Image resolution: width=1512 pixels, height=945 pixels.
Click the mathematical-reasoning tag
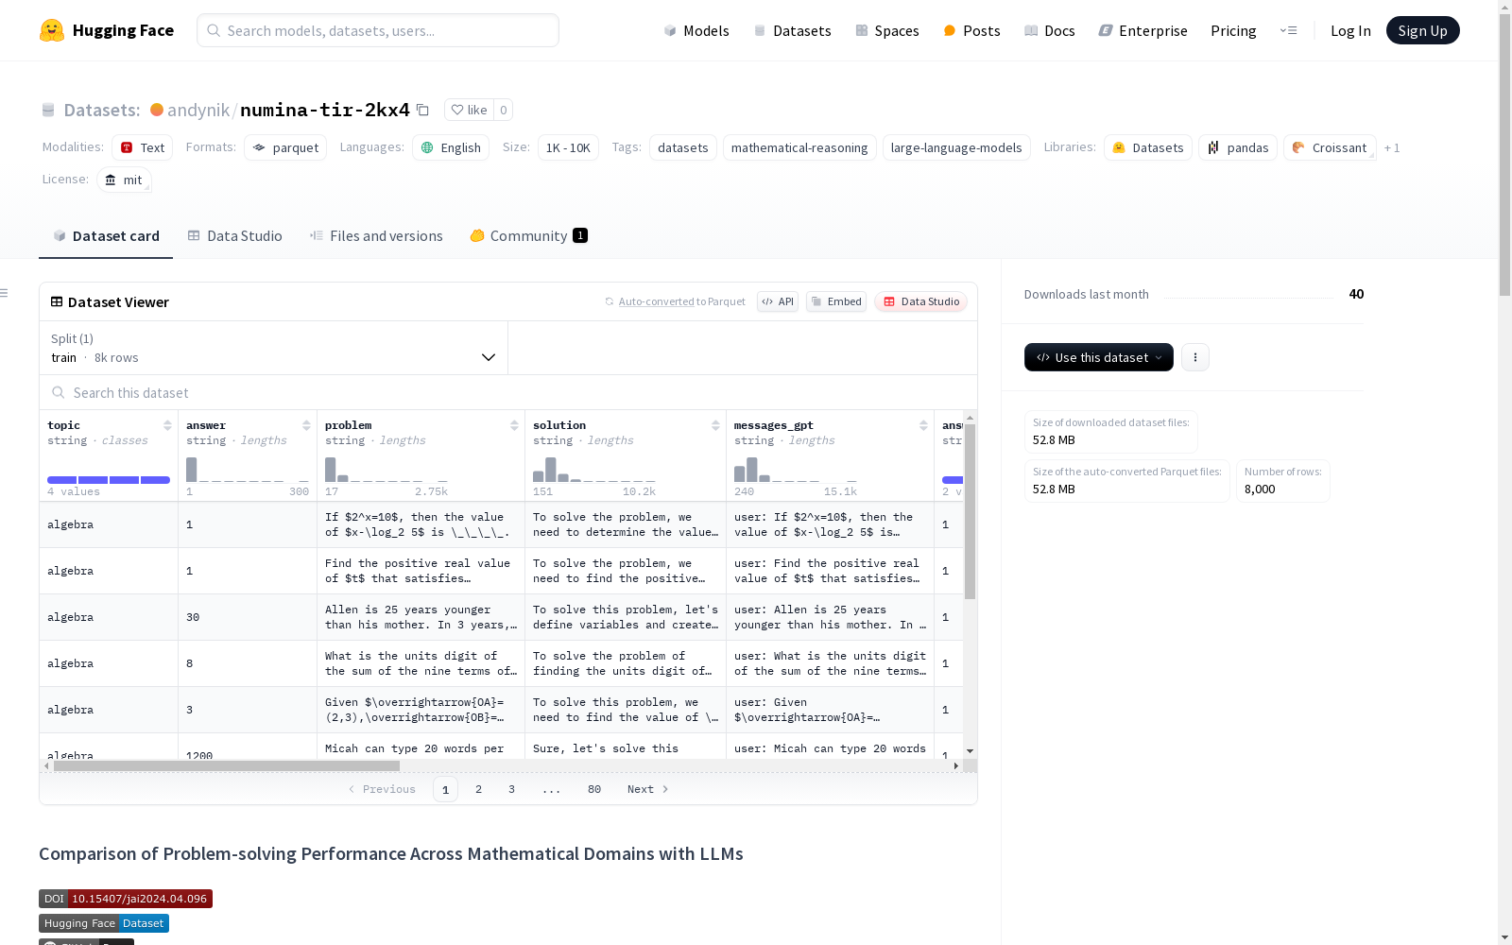point(799,147)
